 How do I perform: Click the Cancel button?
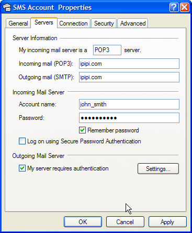(x=125, y=222)
